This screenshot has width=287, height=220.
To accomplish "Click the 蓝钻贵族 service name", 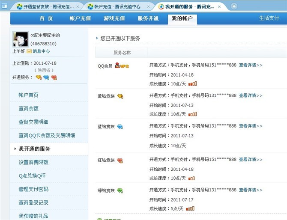I will point(106,127).
